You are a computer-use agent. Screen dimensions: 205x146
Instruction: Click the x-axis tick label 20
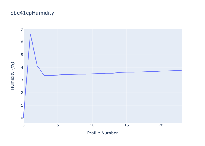pyautogui.click(x=161, y=125)
